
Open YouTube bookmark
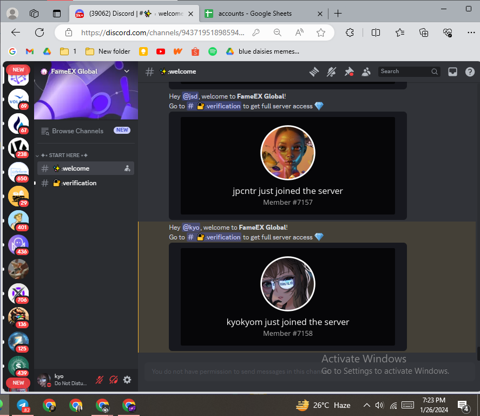[160, 51]
